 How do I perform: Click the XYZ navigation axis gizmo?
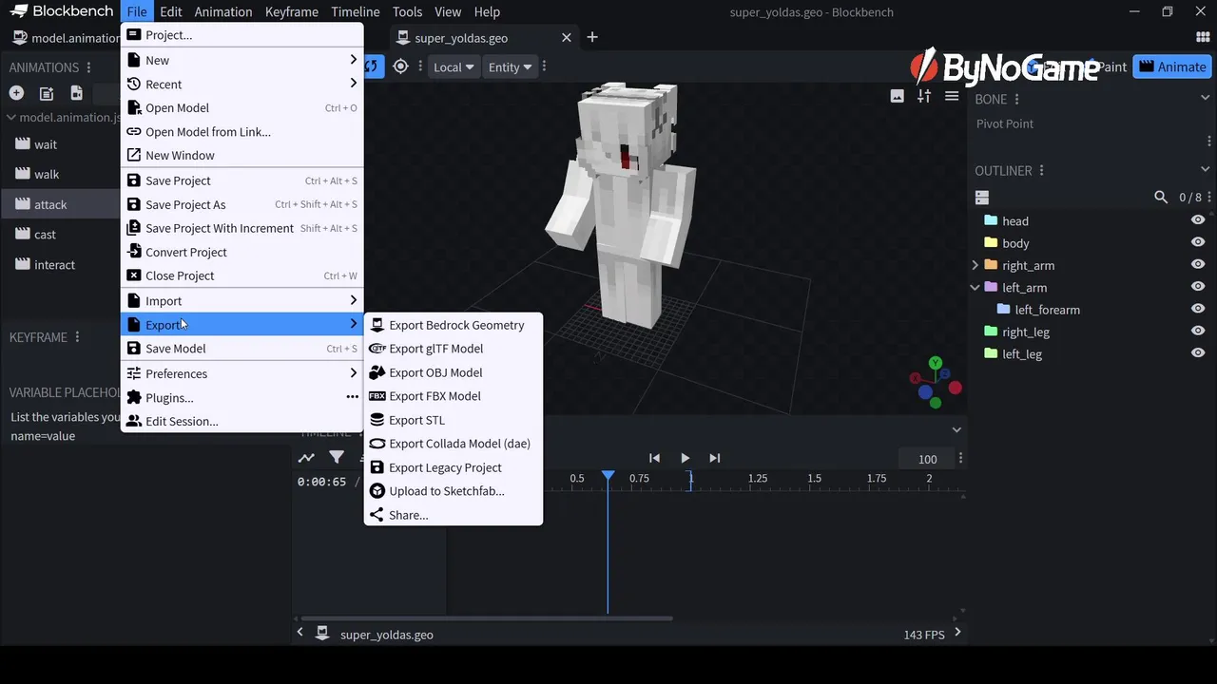pos(935,383)
